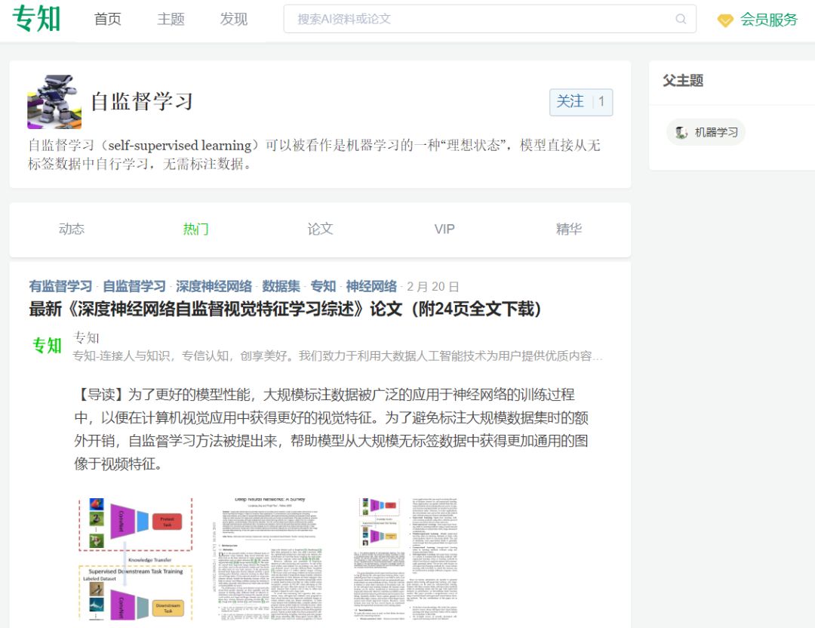Click the 专知 site logo
The image size is (815, 628).
click(x=36, y=19)
